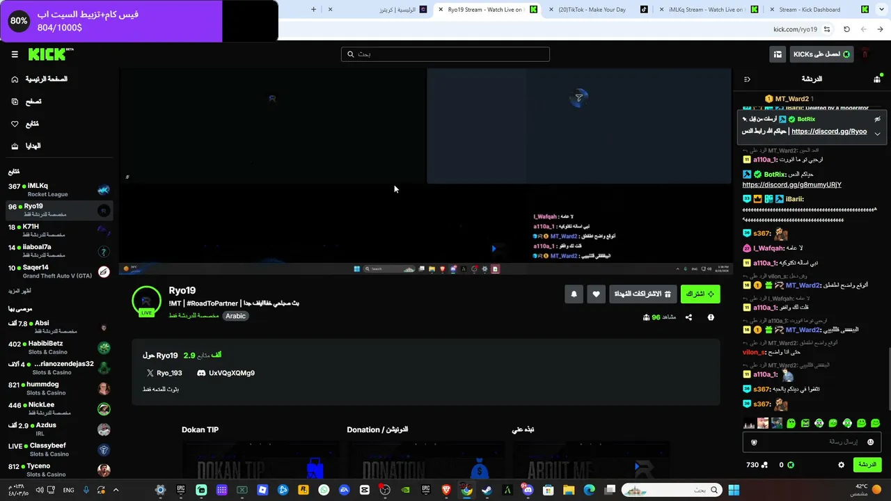Image resolution: width=891 pixels, height=501 pixels.
Task: Open chat settings gear
Action: (841, 465)
